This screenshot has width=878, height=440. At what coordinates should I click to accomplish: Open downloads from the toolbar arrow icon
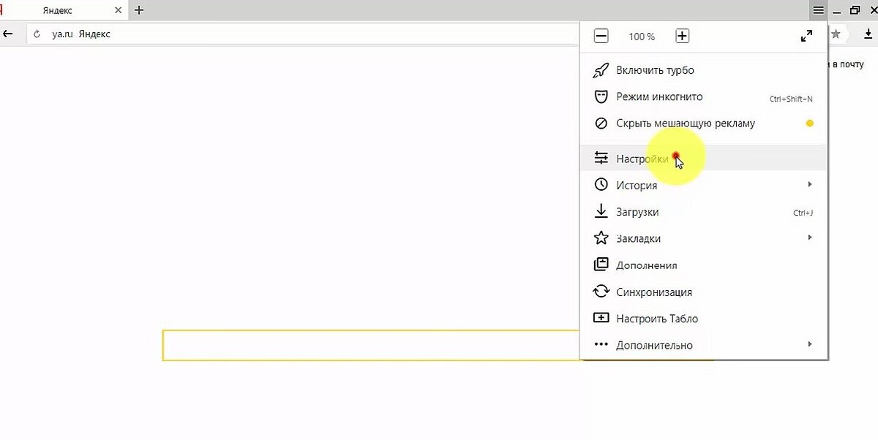(868, 34)
